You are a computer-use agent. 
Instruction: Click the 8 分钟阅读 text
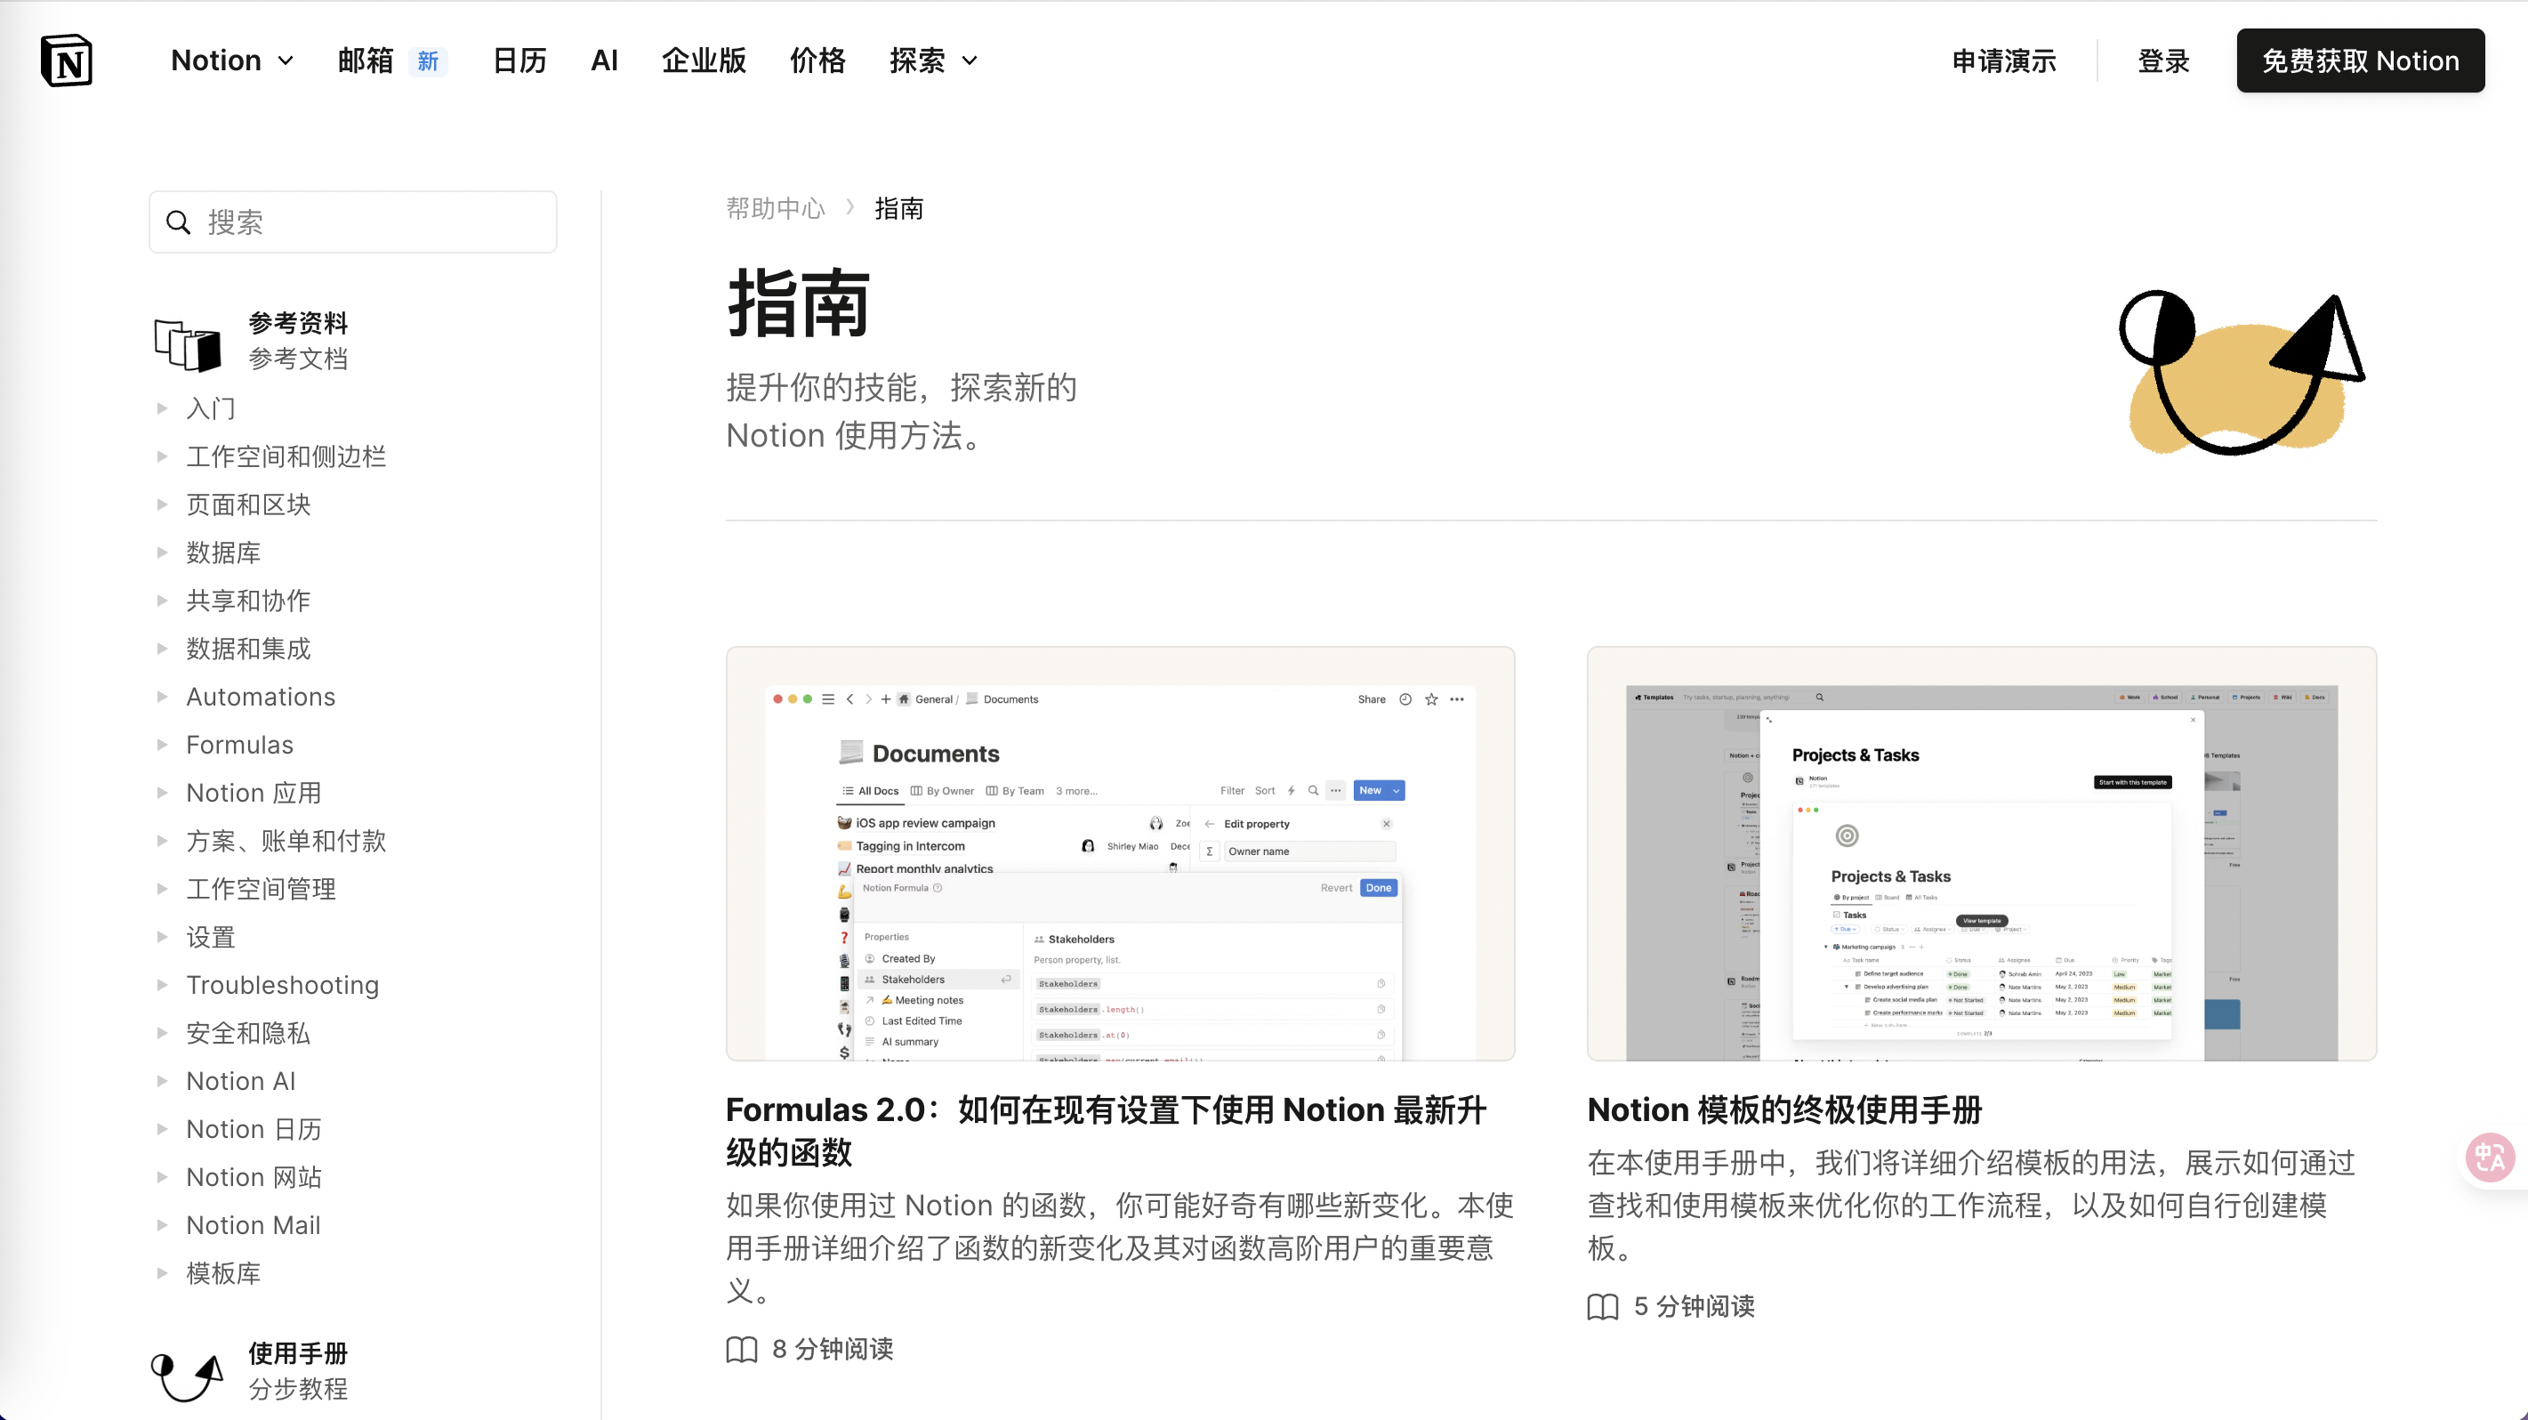point(833,1350)
